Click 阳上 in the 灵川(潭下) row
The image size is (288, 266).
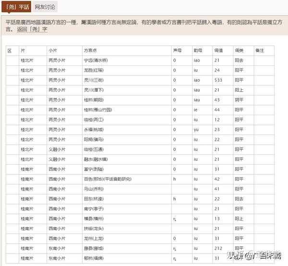(239, 90)
